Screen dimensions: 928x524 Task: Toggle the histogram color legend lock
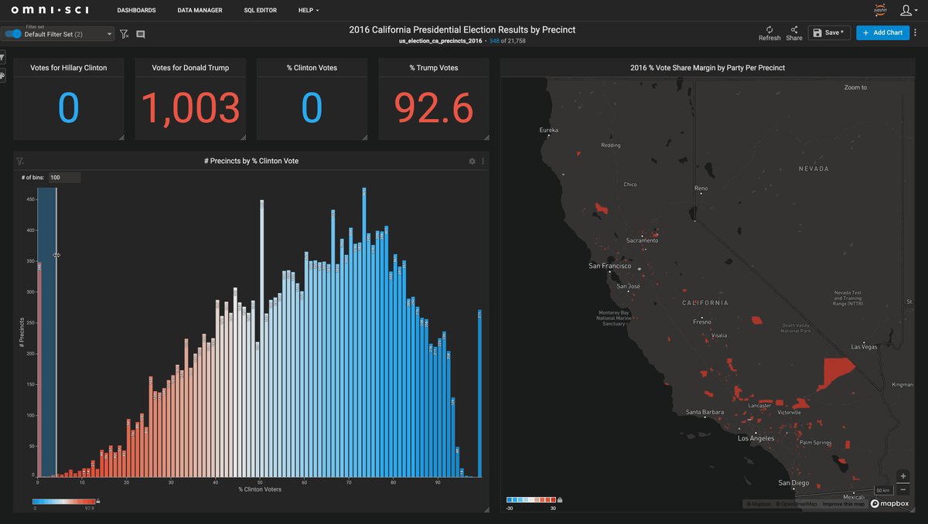click(x=98, y=501)
